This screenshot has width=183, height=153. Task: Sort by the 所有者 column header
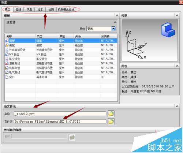[108, 36]
